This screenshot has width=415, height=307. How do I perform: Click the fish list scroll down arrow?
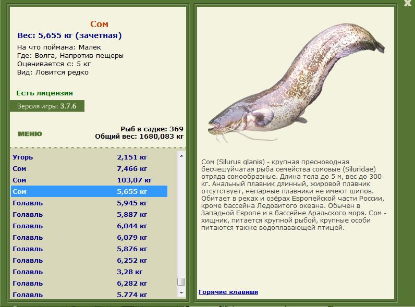click(x=181, y=292)
